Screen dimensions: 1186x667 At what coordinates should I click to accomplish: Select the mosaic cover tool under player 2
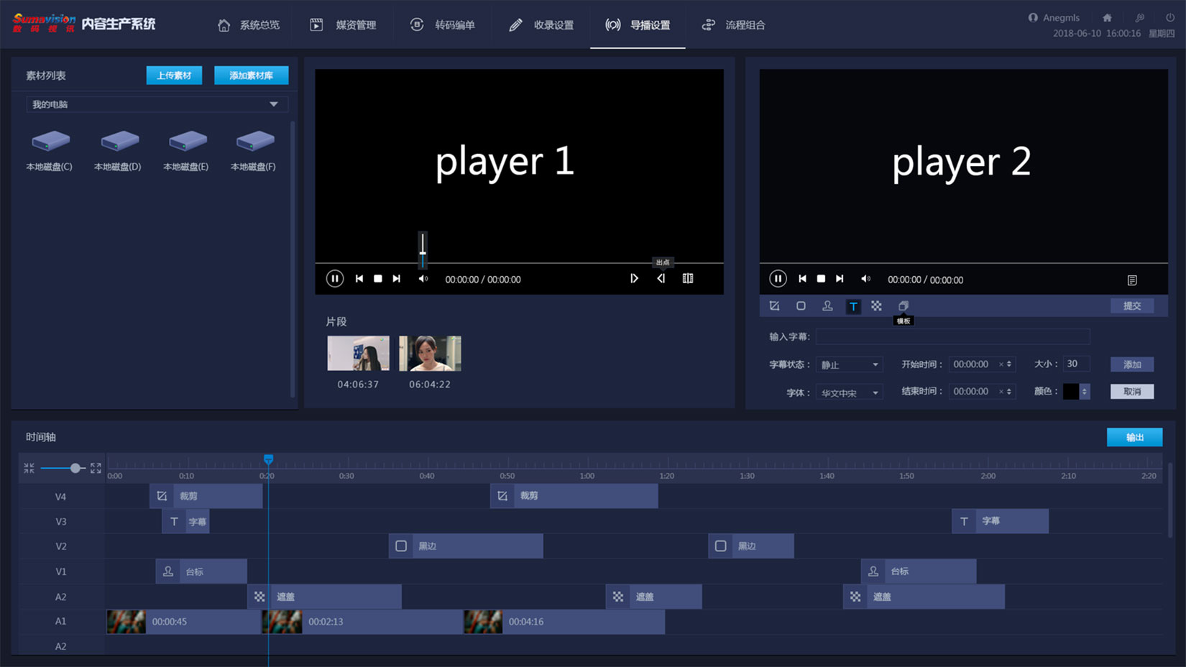coord(876,306)
